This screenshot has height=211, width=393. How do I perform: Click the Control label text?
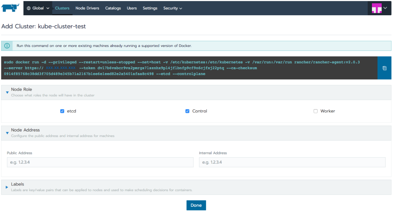tap(199, 111)
